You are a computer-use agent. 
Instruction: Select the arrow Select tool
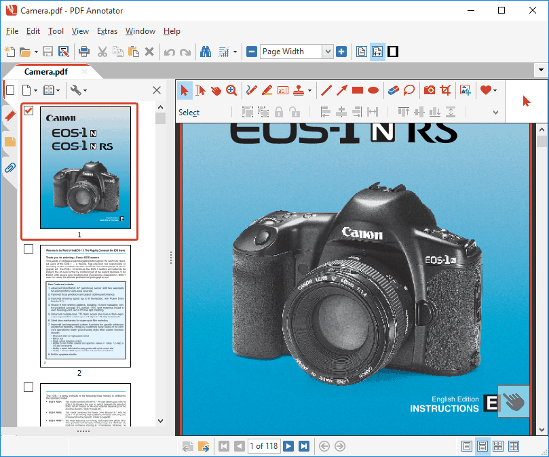pyautogui.click(x=185, y=90)
